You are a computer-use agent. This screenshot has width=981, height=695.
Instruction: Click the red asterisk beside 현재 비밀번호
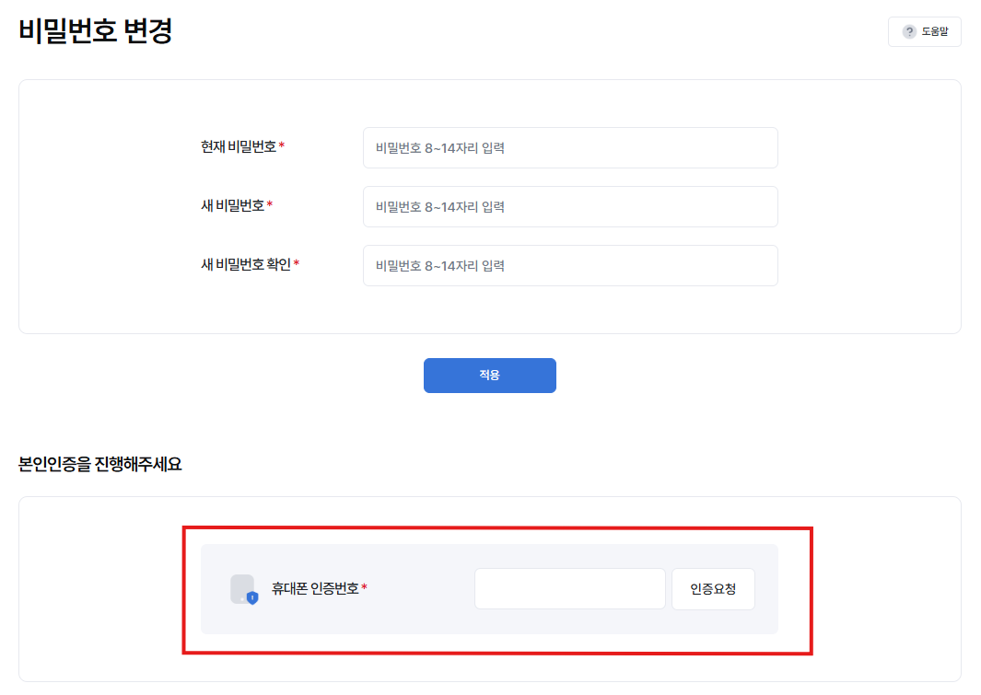point(282,145)
